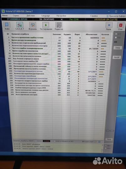This screenshot has width=126, height=169.
Task: Click the small icon beside IBM super smart
Action: [99, 142]
